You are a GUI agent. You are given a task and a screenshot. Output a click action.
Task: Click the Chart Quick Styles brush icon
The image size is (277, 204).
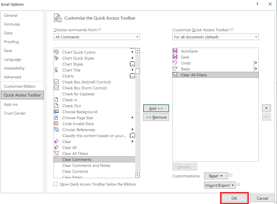56,58
